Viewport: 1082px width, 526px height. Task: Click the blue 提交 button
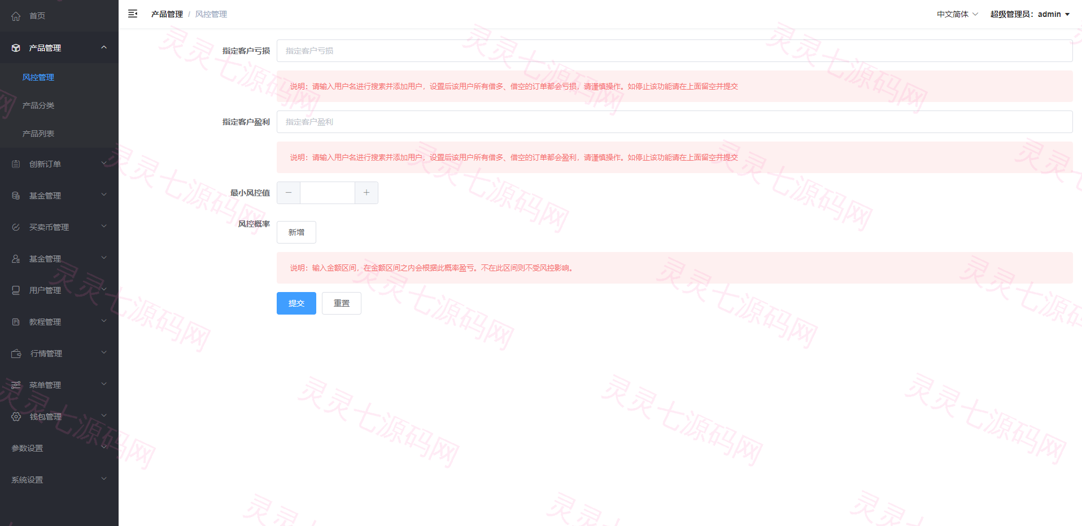coord(296,303)
